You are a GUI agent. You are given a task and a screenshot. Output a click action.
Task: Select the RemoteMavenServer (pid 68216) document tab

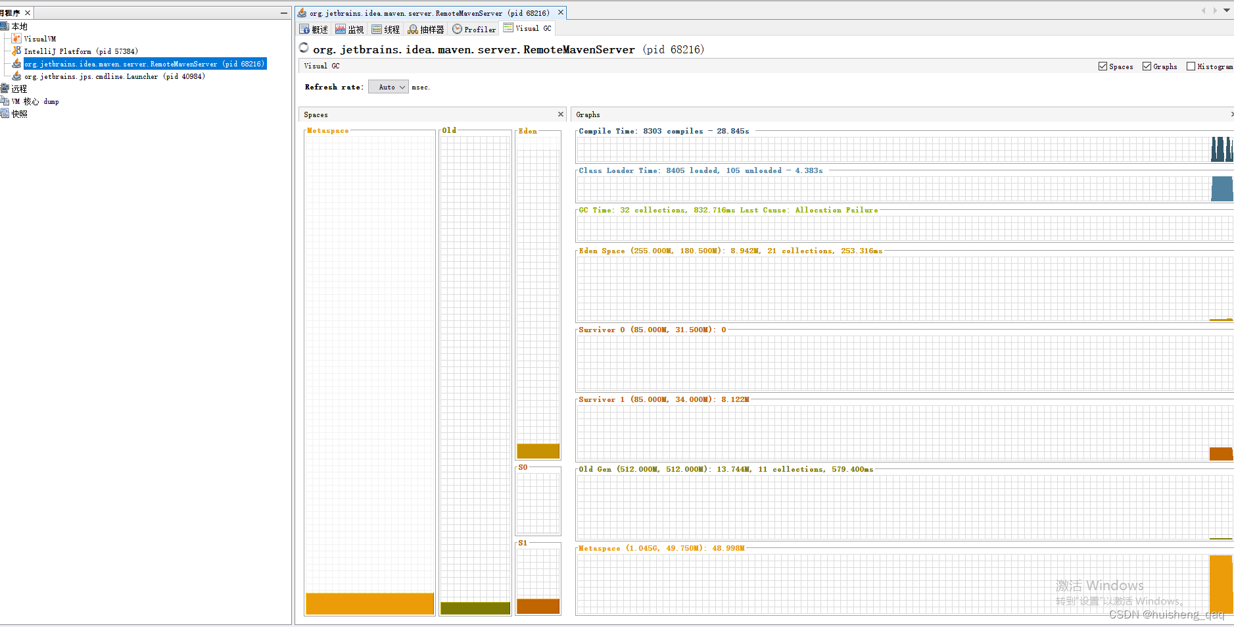tap(429, 13)
